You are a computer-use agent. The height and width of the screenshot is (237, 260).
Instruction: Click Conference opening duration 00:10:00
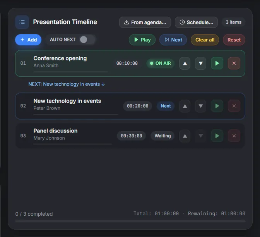pyautogui.click(x=127, y=63)
